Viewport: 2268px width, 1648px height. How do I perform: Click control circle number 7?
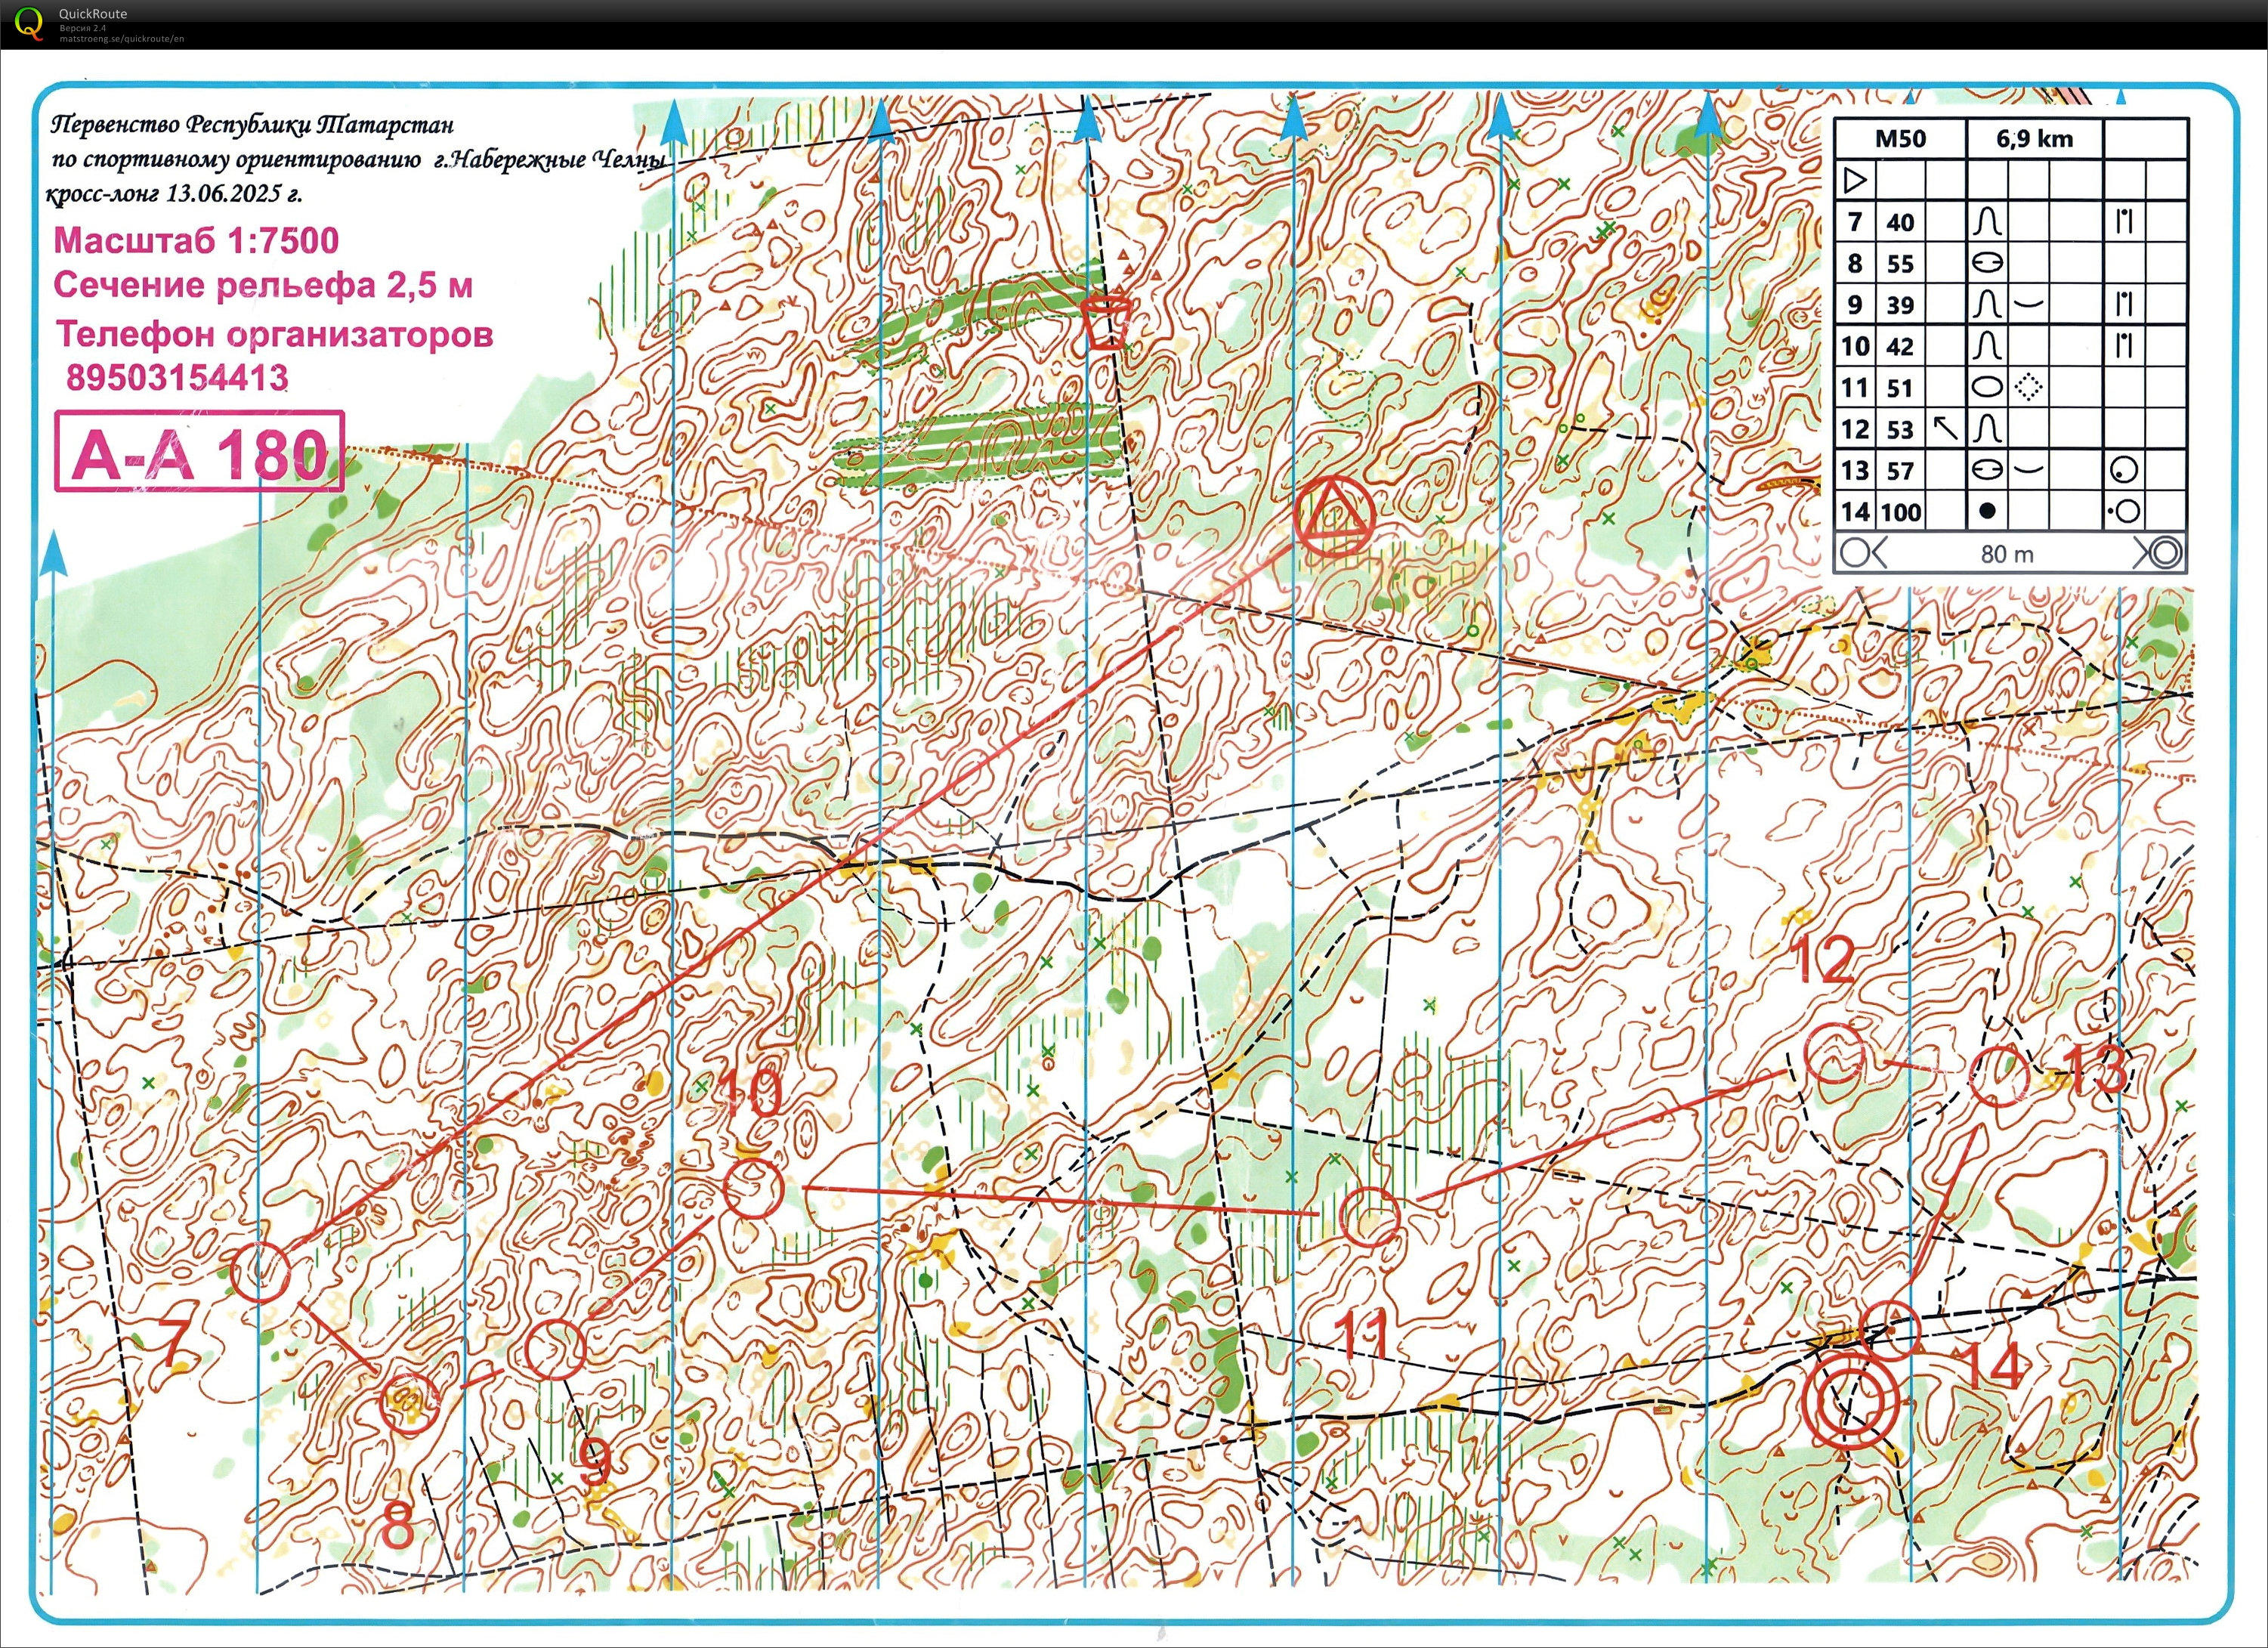pyautogui.click(x=260, y=1272)
